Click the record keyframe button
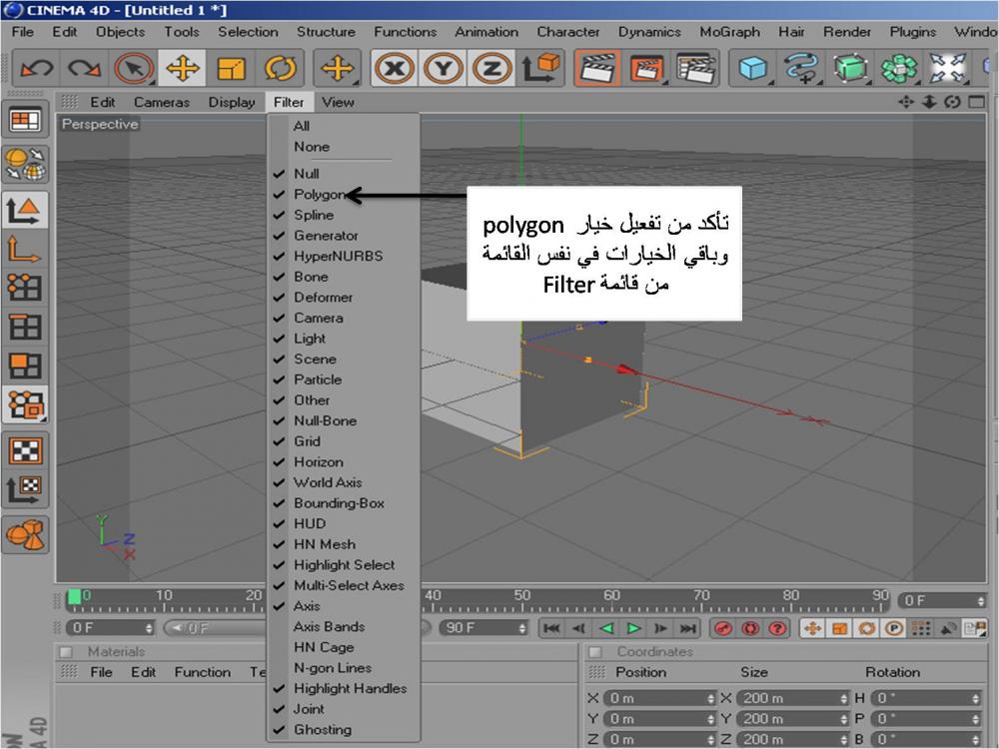999x749 pixels. [x=722, y=628]
